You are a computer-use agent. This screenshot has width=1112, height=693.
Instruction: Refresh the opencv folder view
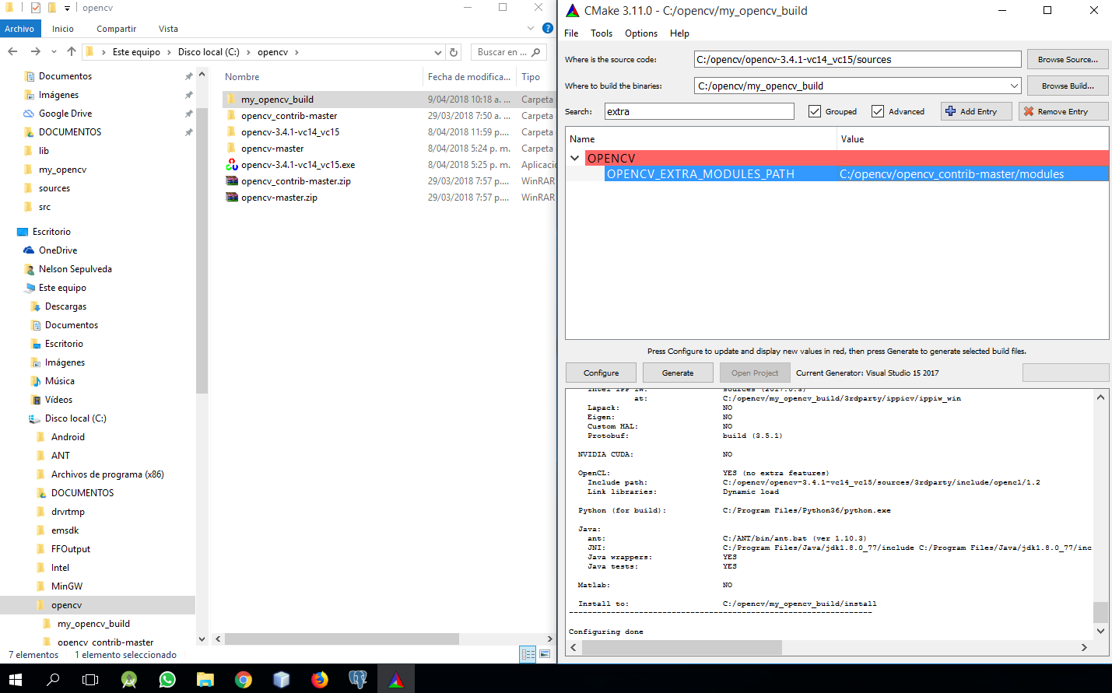(x=454, y=52)
